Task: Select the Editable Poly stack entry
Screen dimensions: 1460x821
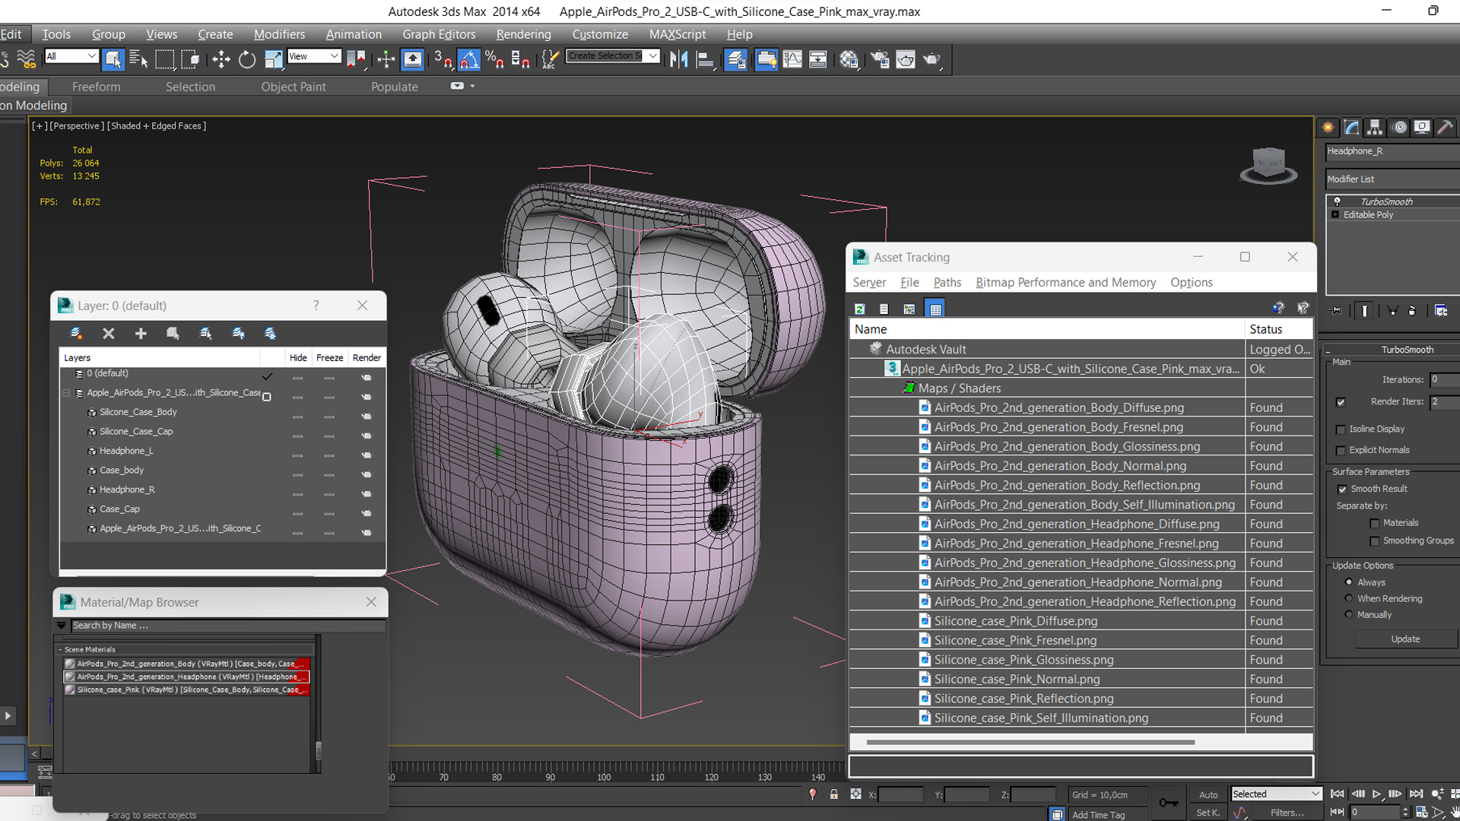Action: tap(1368, 215)
